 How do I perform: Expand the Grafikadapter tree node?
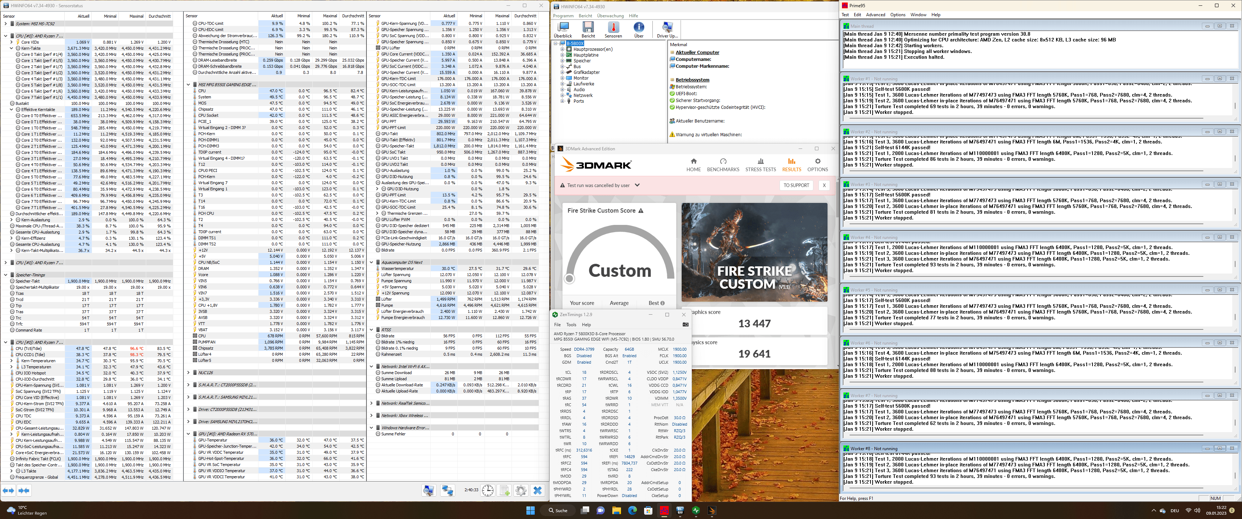pos(562,72)
